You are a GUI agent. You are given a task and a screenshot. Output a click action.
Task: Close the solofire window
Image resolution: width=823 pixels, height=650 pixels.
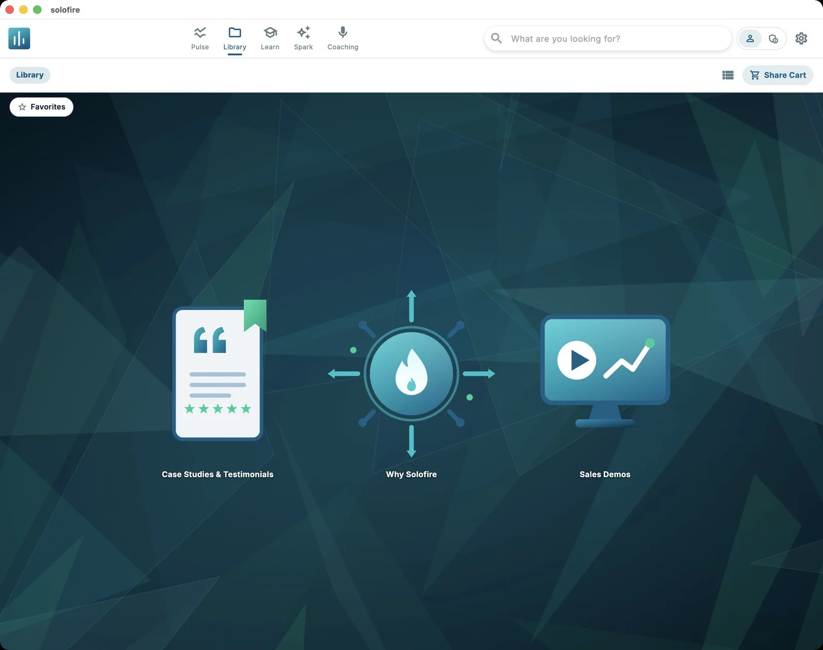[x=9, y=10]
